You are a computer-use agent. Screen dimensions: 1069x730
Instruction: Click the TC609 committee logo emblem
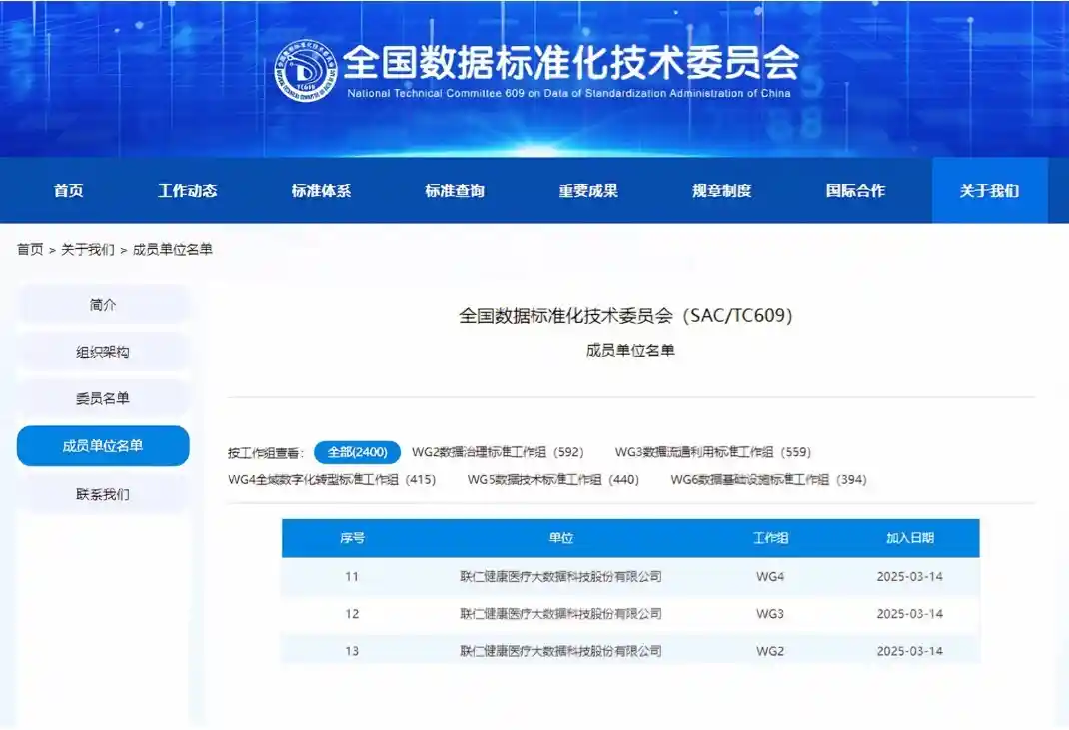point(306,70)
